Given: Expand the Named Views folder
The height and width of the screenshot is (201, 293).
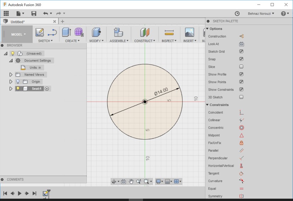Looking at the screenshot, I should click(x=11, y=74).
